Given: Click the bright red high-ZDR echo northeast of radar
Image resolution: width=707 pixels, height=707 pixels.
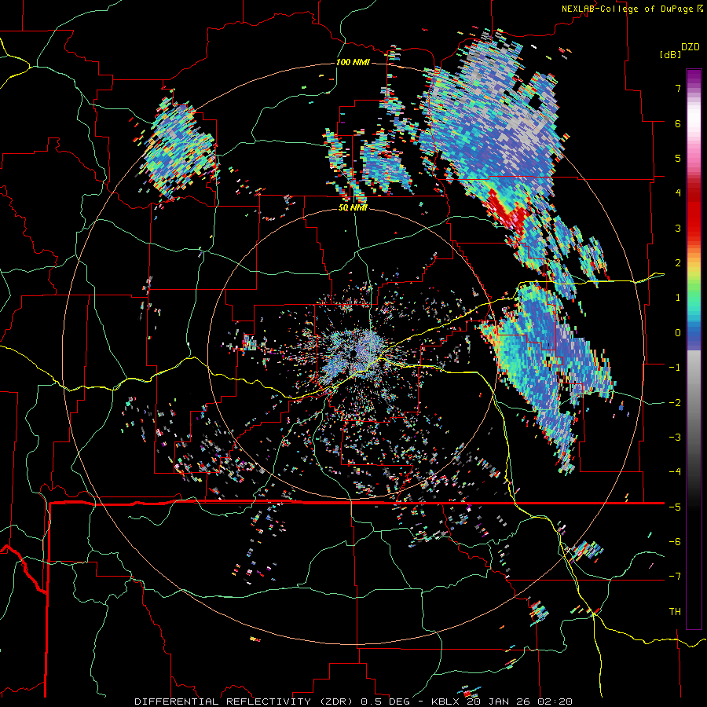Looking at the screenshot, I should 507,213.
